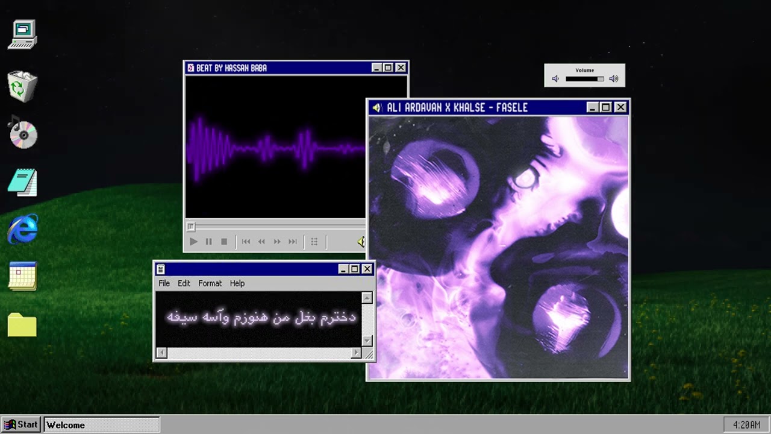This screenshot has height=434, width=771.
Task: Open the Help menu in notepad window
Action: [237, 283]
